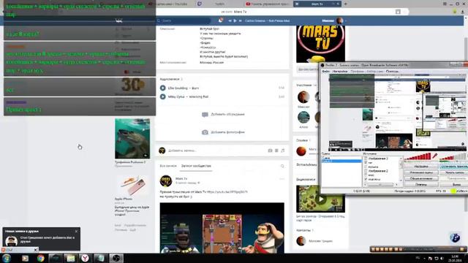Click the Изменение сцены button in OBS
Image resolution: width=468 pixels, height=263 pixels.
tap(421, 172)
